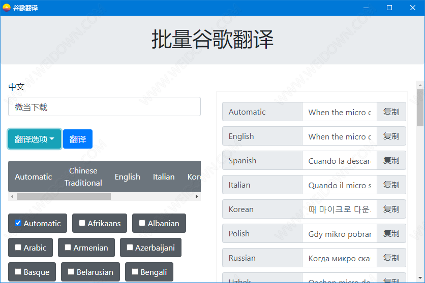
Task: Copy the Spanish translation with 复制
Action: pyautogui.click(x=391, y=160)
